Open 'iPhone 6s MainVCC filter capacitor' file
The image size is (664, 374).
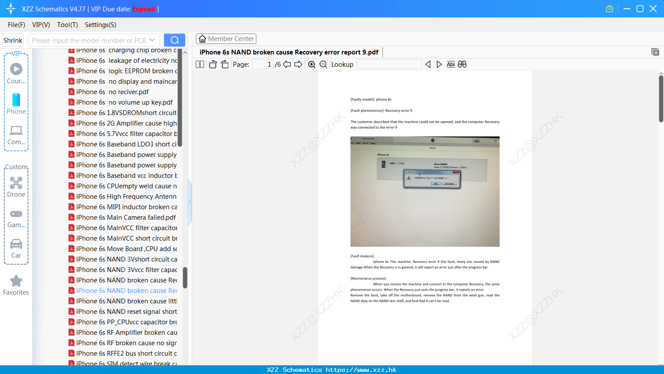123,228
